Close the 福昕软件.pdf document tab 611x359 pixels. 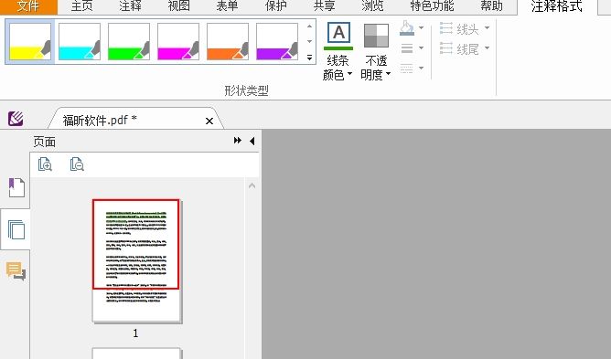tap(209, 121)
